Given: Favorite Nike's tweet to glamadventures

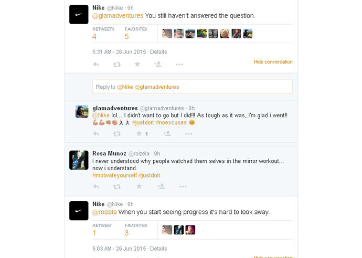Looking at the screenshot, I should (137, 64).
